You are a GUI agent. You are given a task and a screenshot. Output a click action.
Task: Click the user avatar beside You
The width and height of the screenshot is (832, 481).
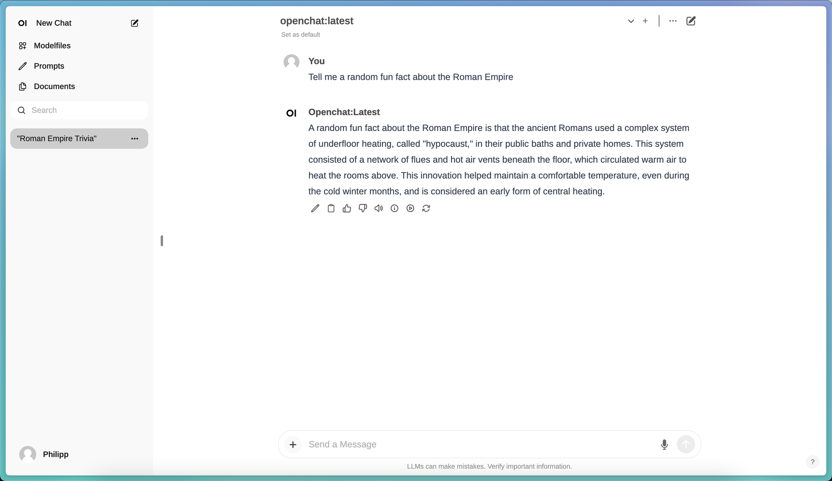(292, 62)
